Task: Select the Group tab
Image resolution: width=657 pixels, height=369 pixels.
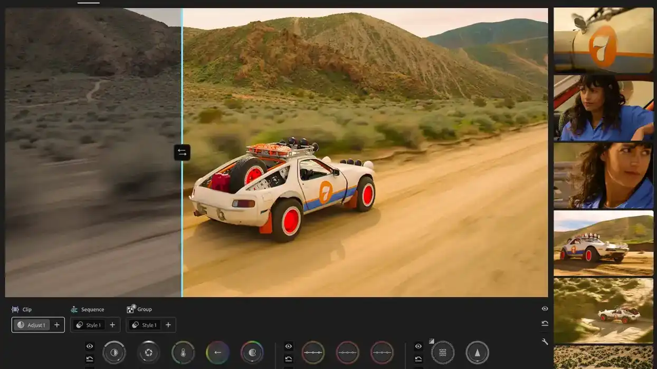Action: (x=139, y=309)
